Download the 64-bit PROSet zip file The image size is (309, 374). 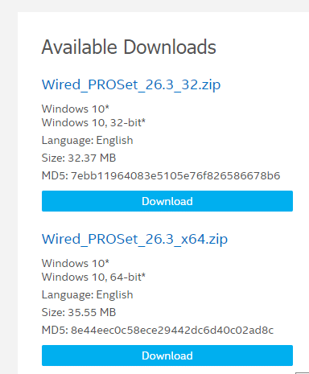[167, 356]
